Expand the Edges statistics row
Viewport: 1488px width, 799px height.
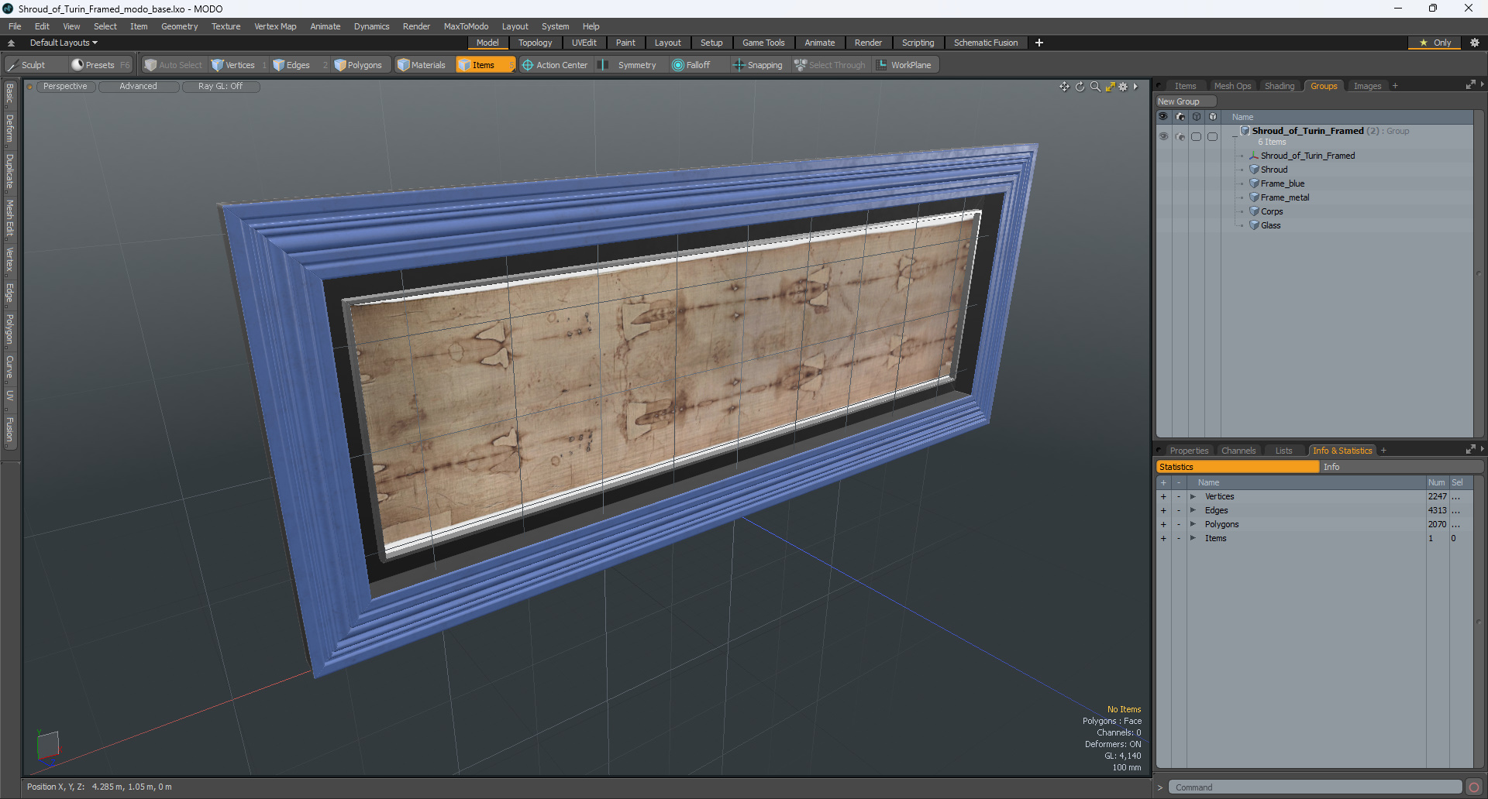point(1193,510)
